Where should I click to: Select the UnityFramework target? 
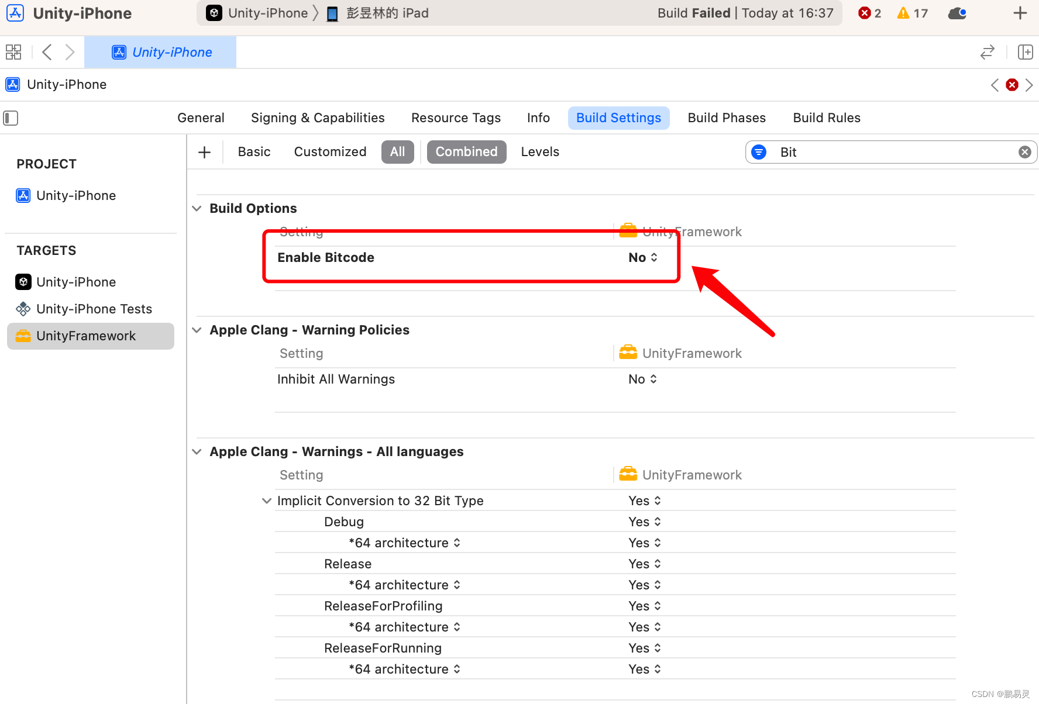[x=91, y=336]
